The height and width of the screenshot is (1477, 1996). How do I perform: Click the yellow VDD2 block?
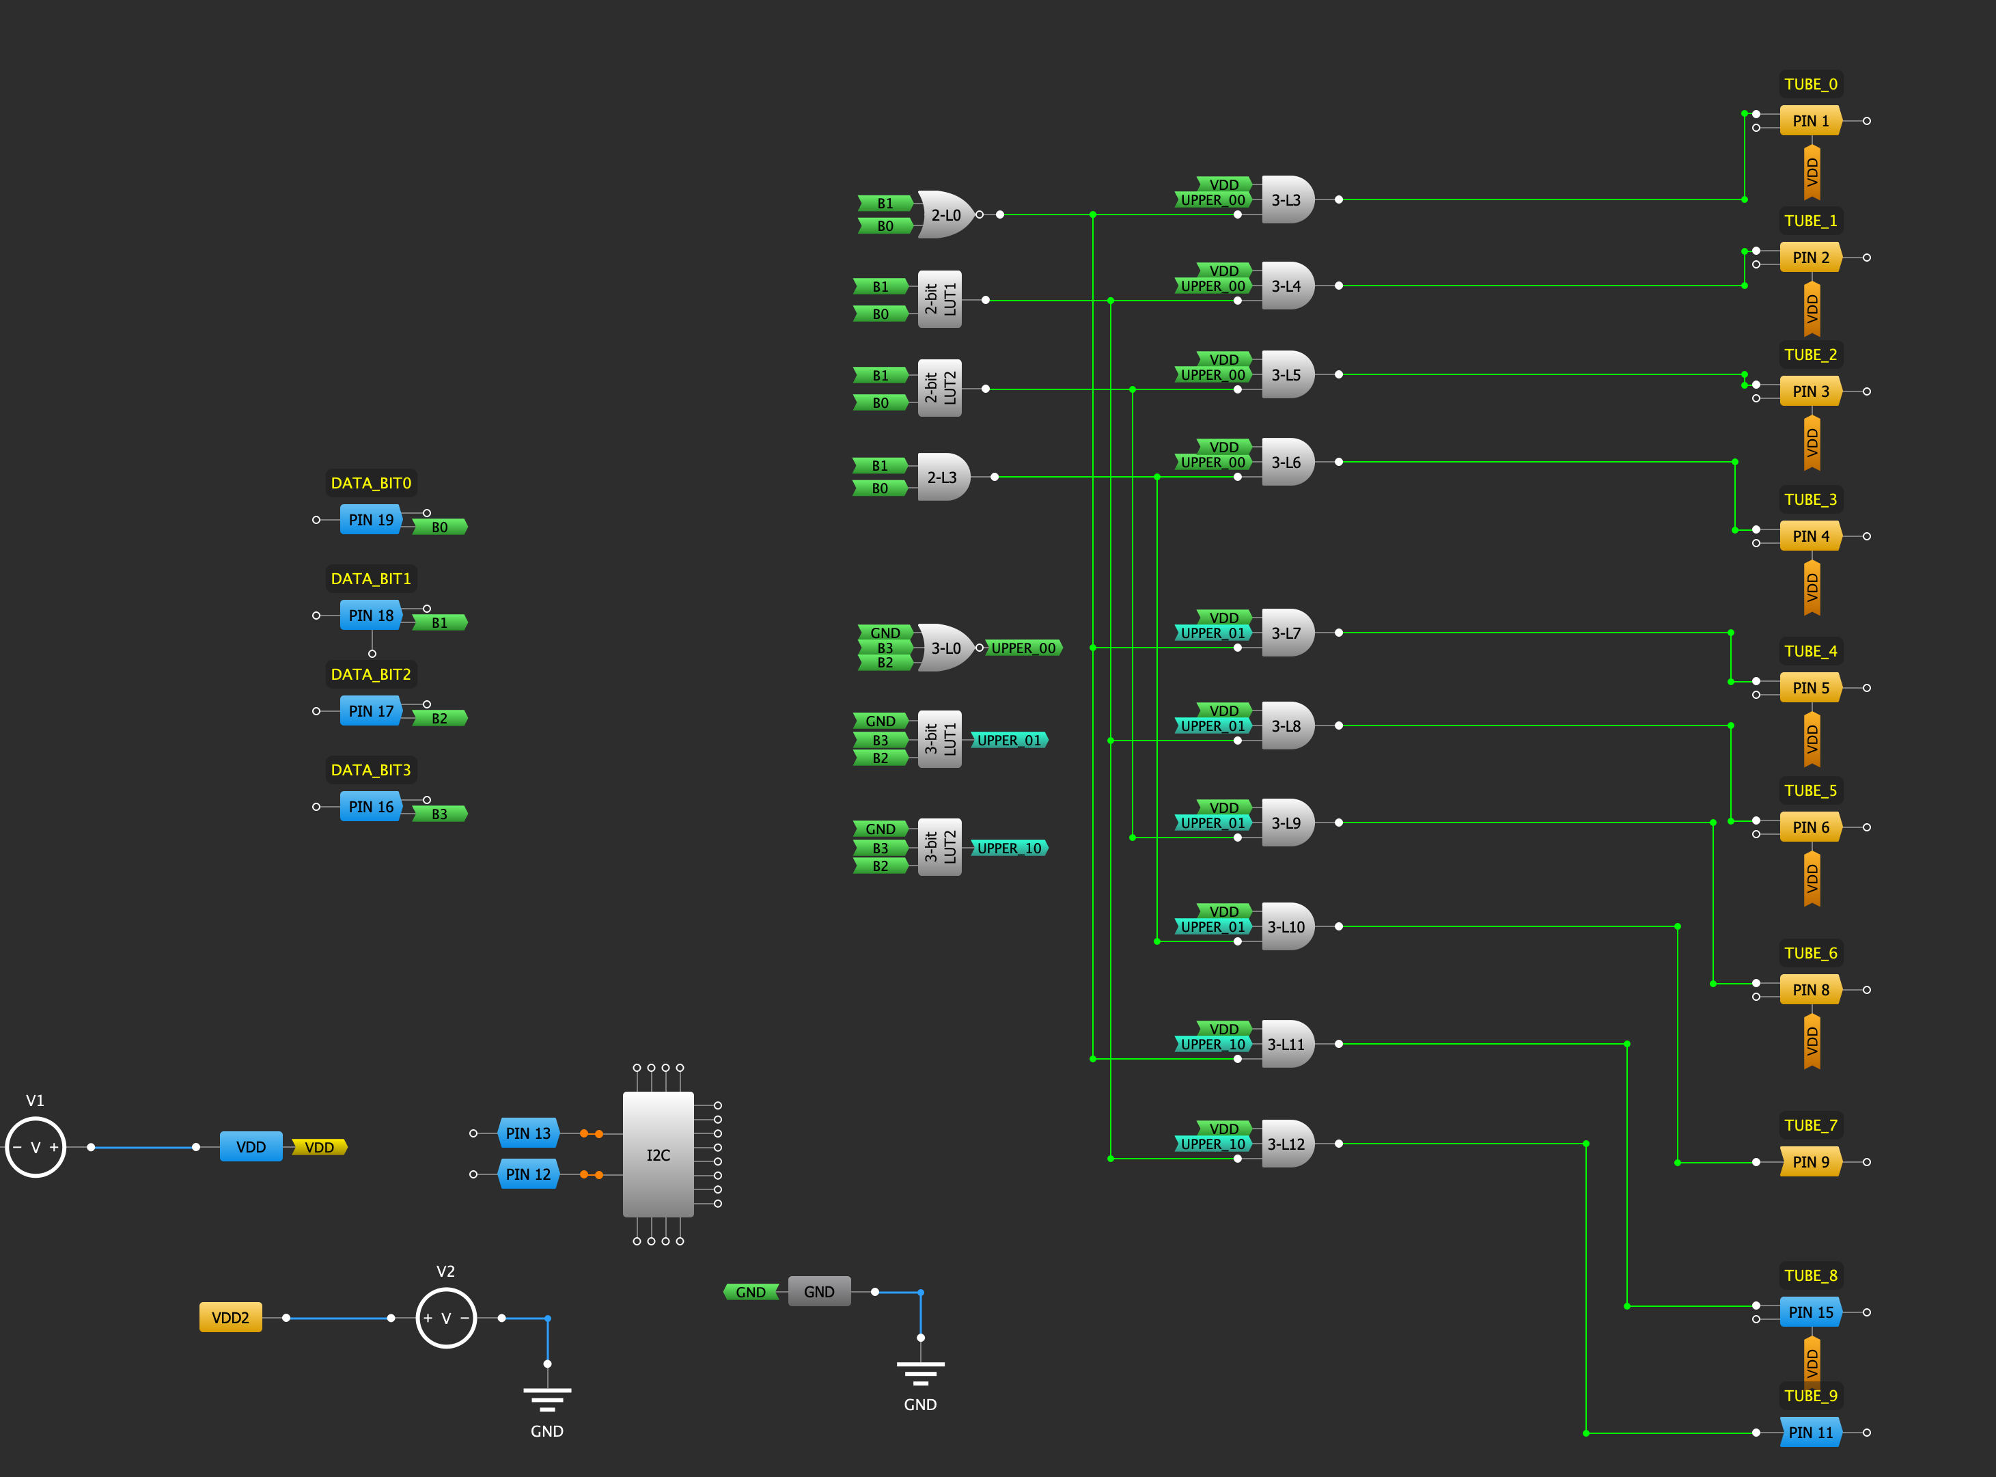(231, 1318)
